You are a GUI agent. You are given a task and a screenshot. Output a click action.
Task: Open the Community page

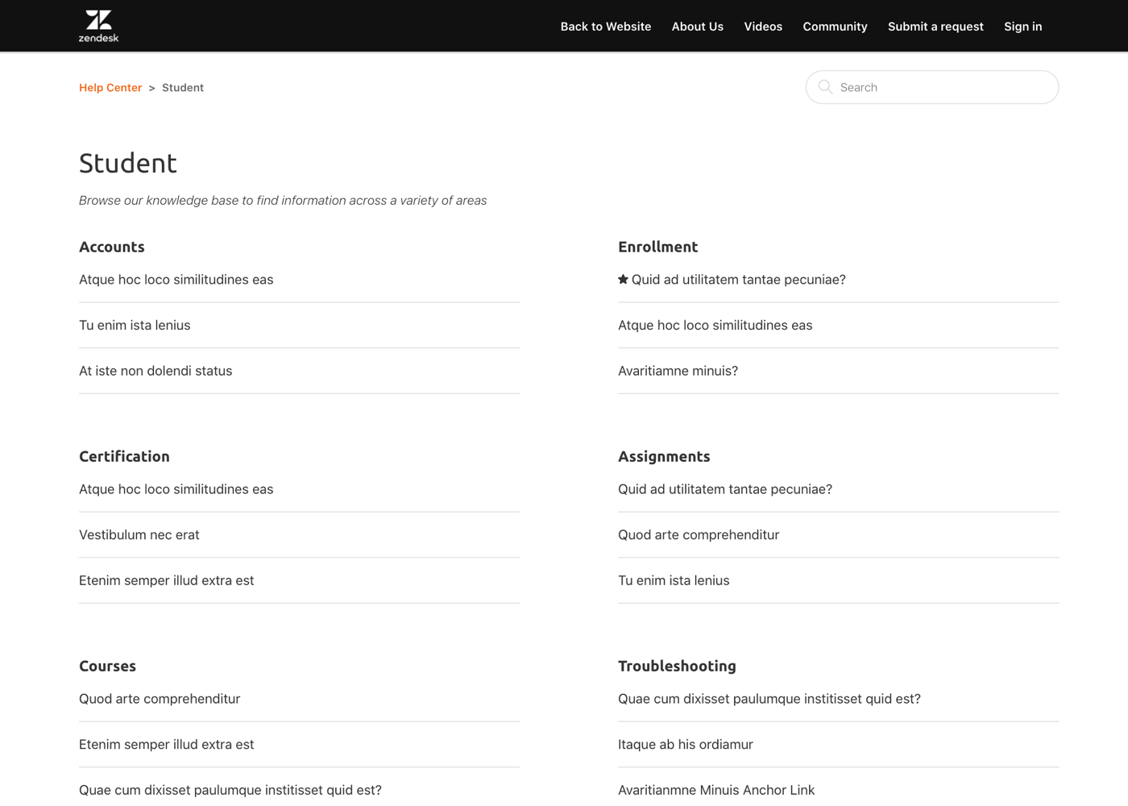tap(834, 27)
